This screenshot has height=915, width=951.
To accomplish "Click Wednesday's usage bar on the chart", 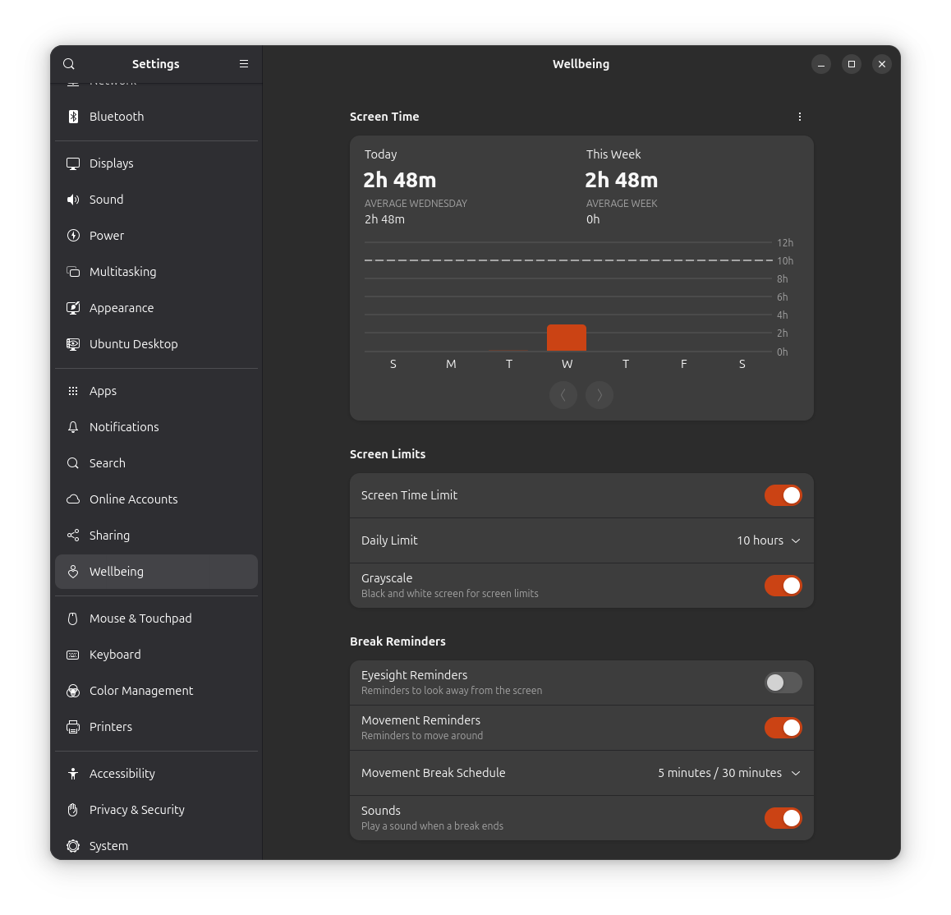I will coord(566,337).
